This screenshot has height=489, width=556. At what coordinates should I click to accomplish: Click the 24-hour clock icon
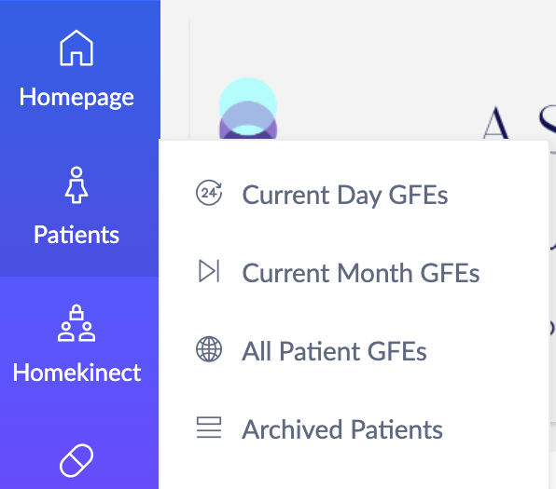pyautogui.click(x=209, y=193)
